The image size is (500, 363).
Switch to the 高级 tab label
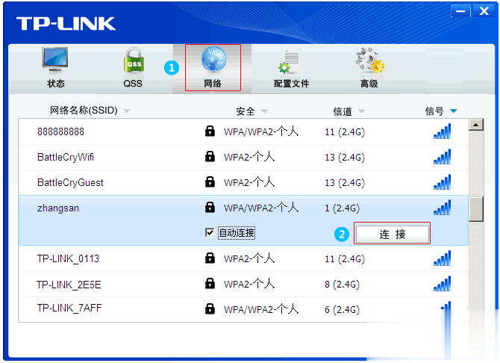tap(369, 84)
